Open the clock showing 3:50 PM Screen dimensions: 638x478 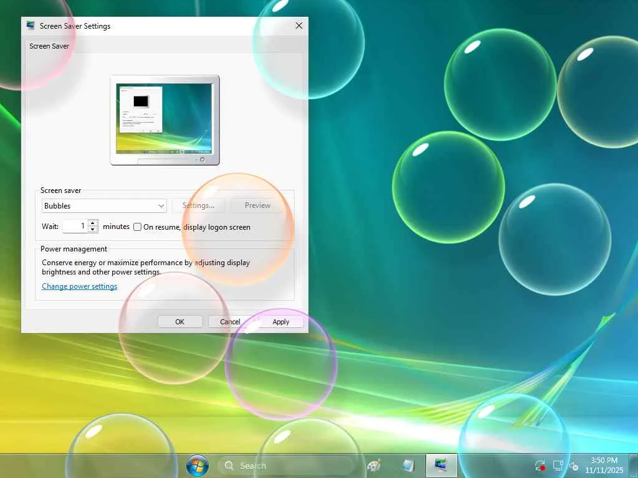604,466
